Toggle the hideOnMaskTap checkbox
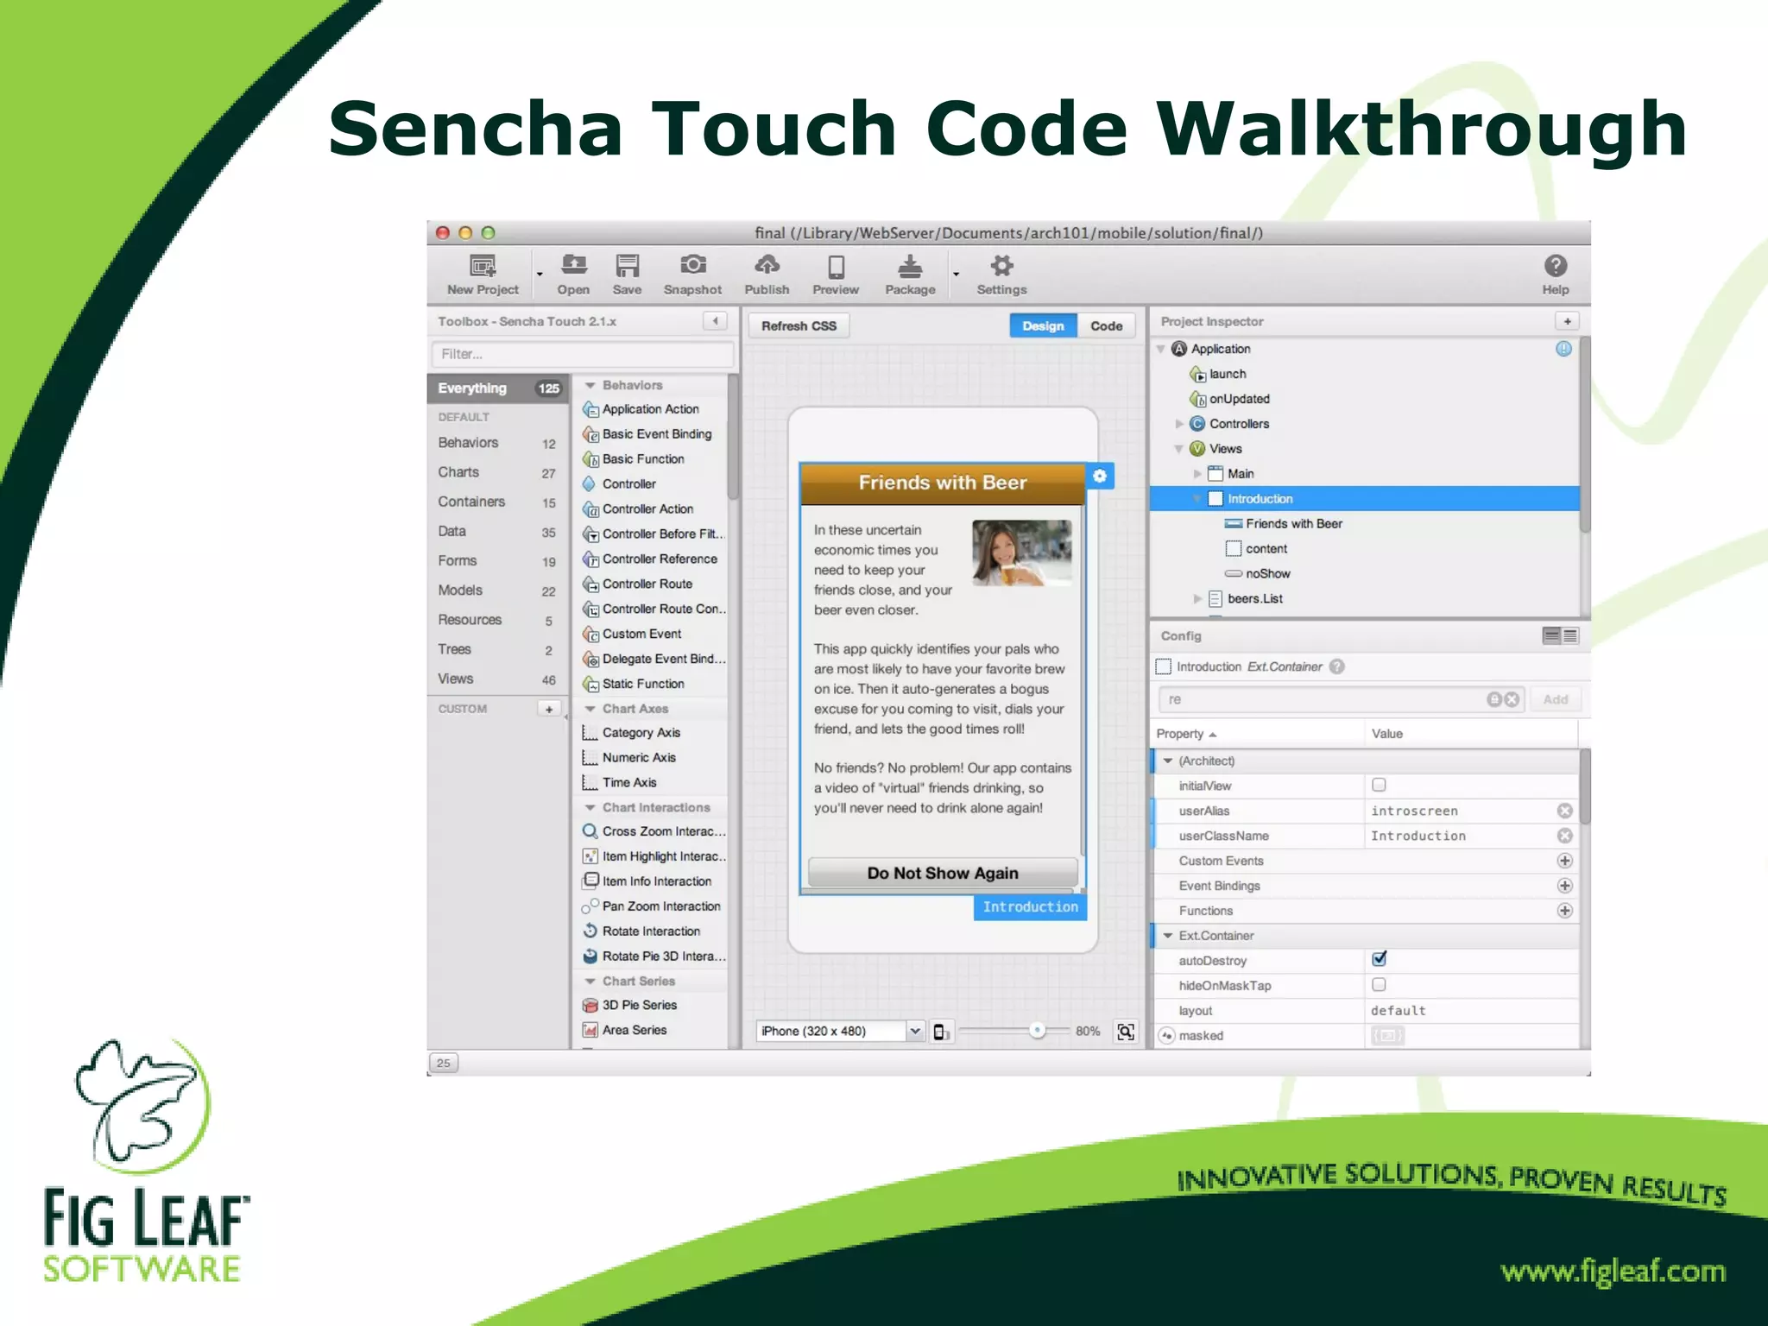The height and width of the screenshot is (1326, 1768). [1379, 984]
